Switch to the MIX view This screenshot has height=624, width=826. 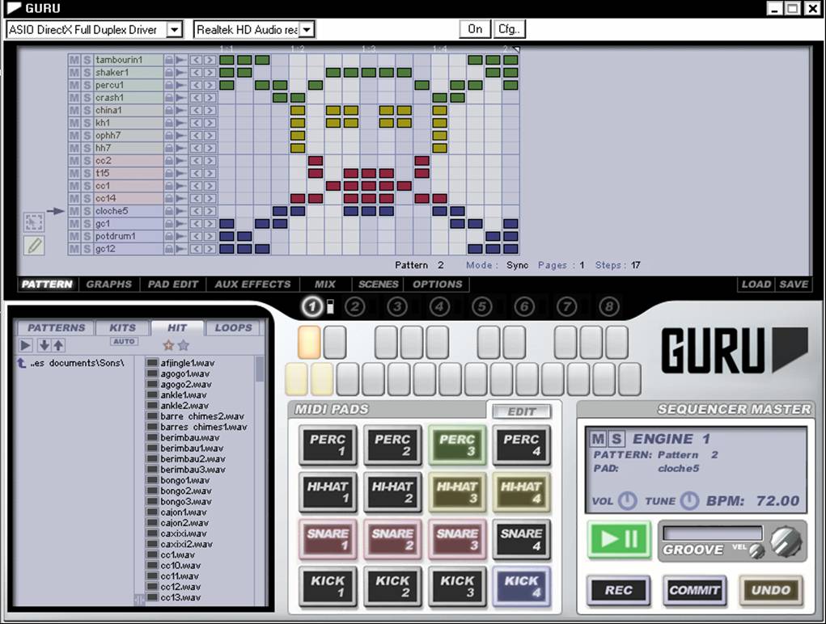325,285
